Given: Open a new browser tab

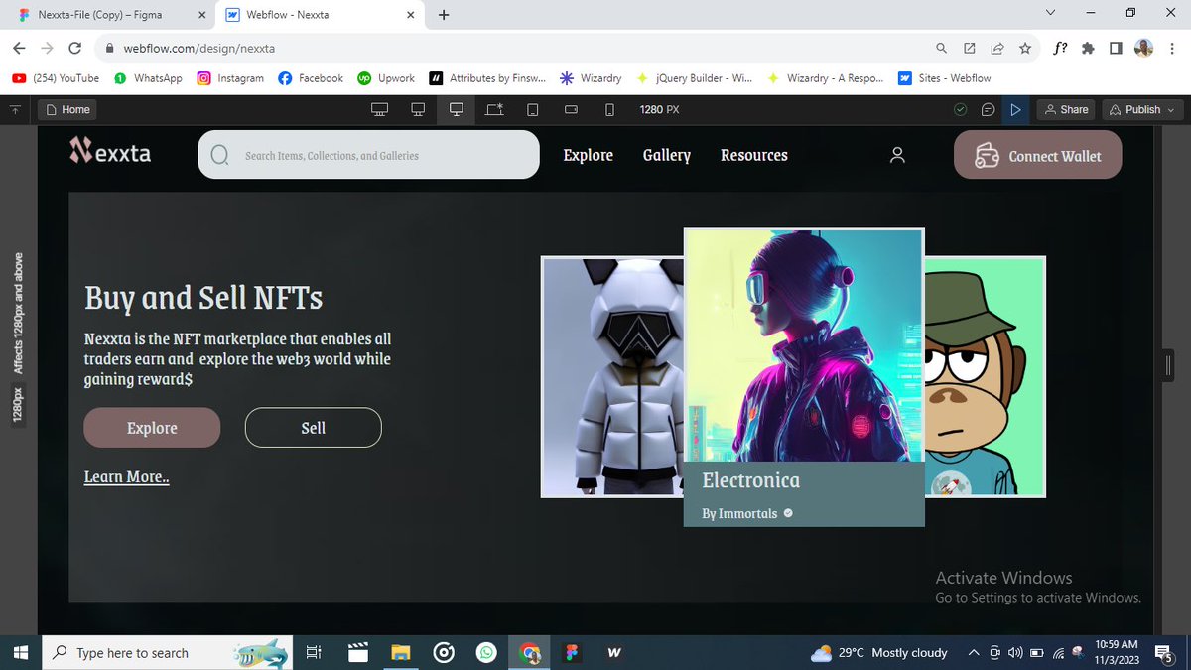Looking at the screenshot, I should click(444, 15).
